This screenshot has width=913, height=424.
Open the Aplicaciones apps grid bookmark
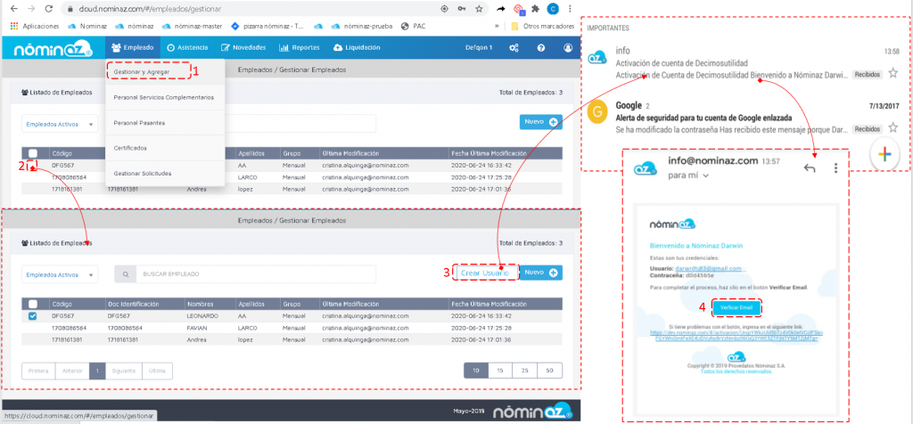click(35, 26)
